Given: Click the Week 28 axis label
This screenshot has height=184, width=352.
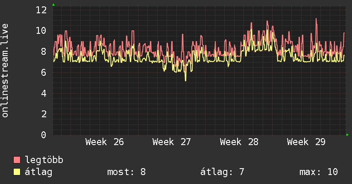Looking at the screenshot, I should [x=239, y=142].
